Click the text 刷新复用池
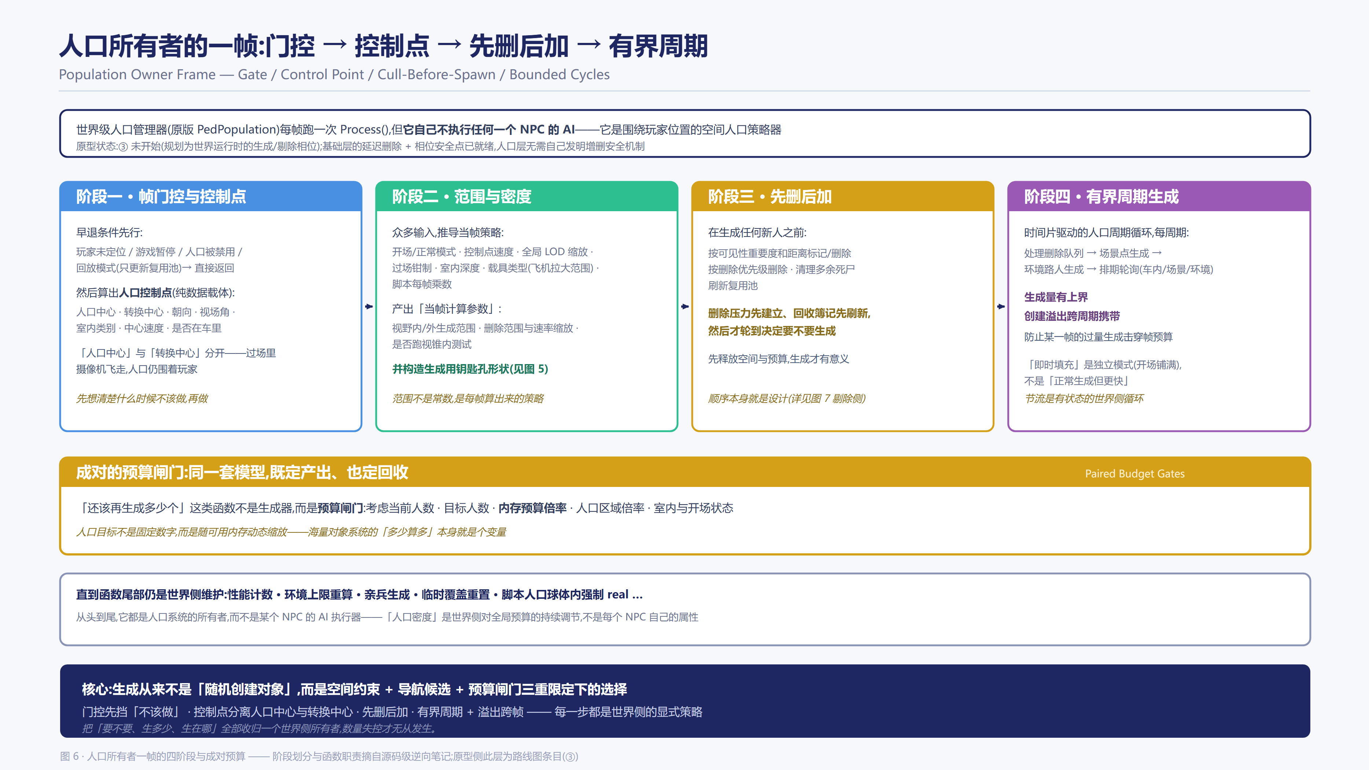Screen dimensions: 1369x770 click(733, 286)
